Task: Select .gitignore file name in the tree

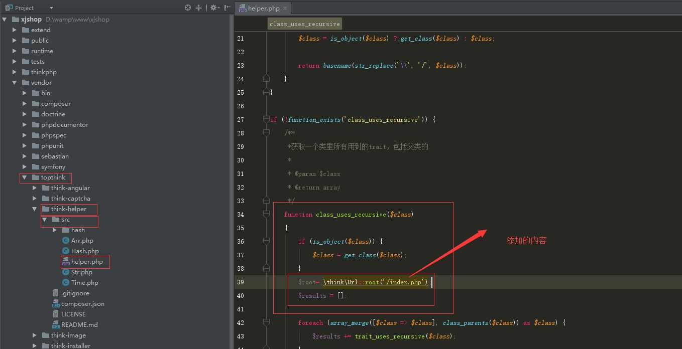Action: [x=75, y=293]
